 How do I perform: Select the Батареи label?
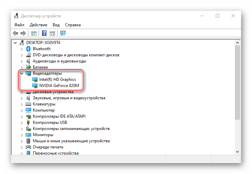click(40, 67)
